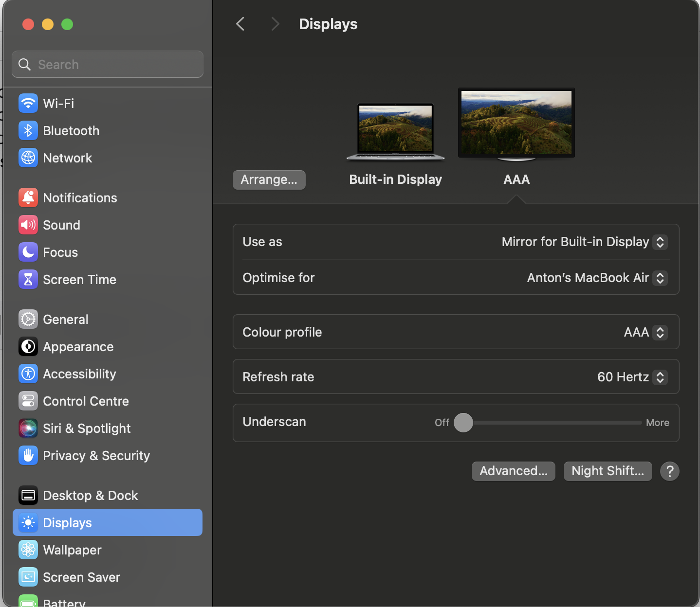Select the Built-in Display thumbnail
Viewport: 700px width, 607px height.
click(395, 131)
